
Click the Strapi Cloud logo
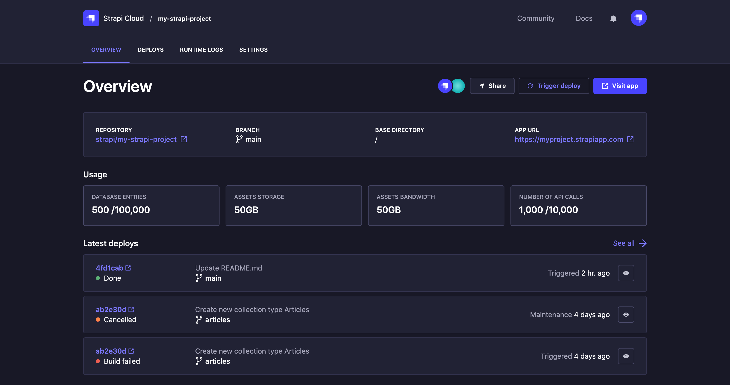pos(91,18)
